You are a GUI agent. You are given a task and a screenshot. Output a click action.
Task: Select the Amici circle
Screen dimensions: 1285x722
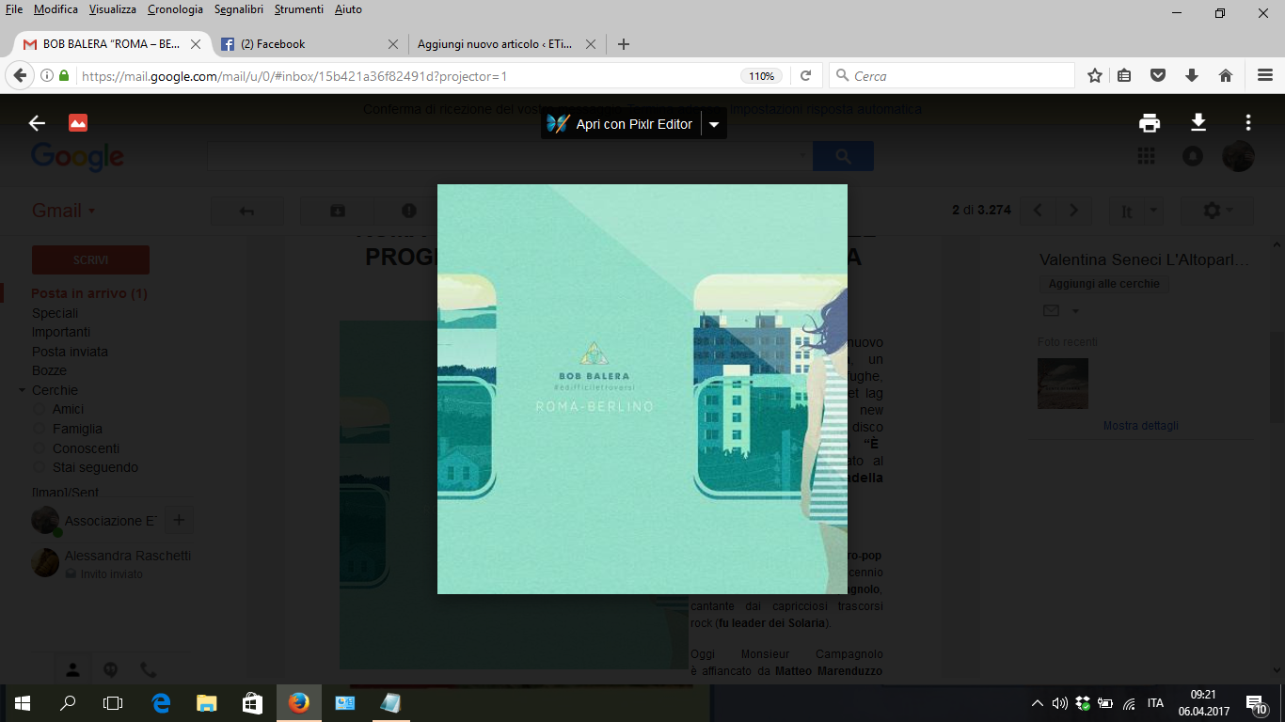click(68, 409)
